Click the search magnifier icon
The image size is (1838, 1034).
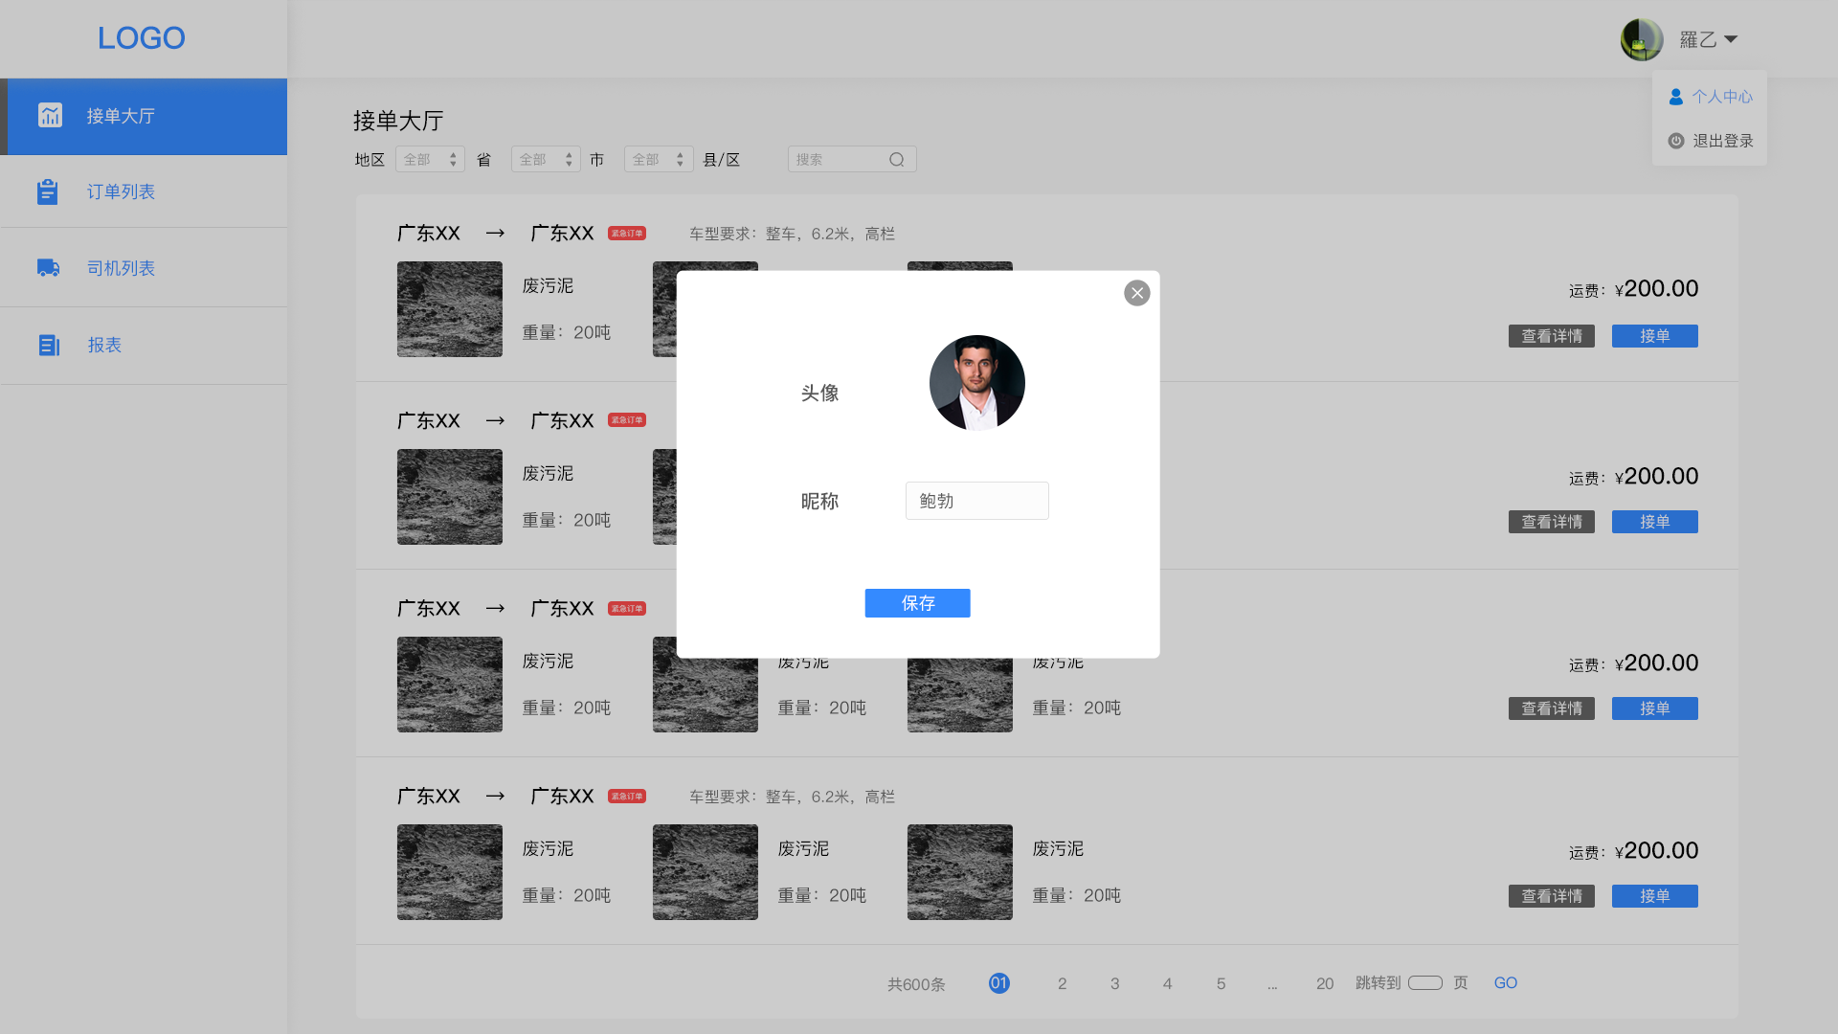(x=896, y=159)
